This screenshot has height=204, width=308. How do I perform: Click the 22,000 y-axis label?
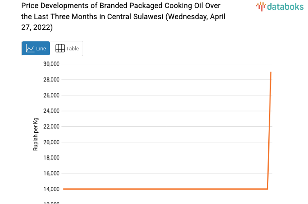52,127
